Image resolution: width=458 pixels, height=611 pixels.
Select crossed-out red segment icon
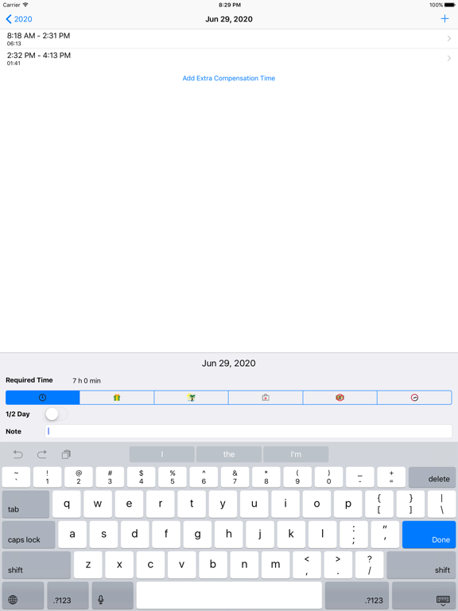[340, 398]
